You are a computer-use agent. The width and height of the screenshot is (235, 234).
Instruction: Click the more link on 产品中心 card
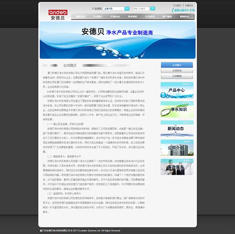tap(187, 84)
